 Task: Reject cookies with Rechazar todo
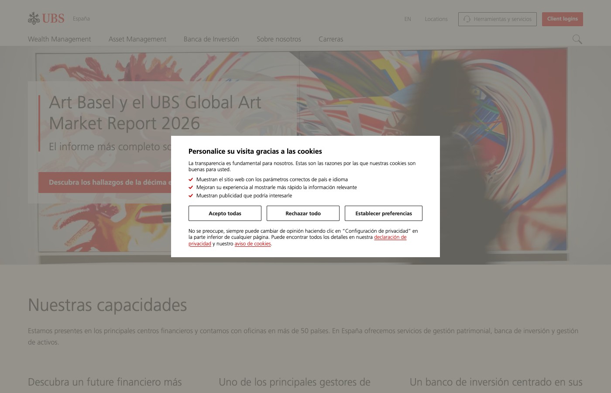coord(302,213)
